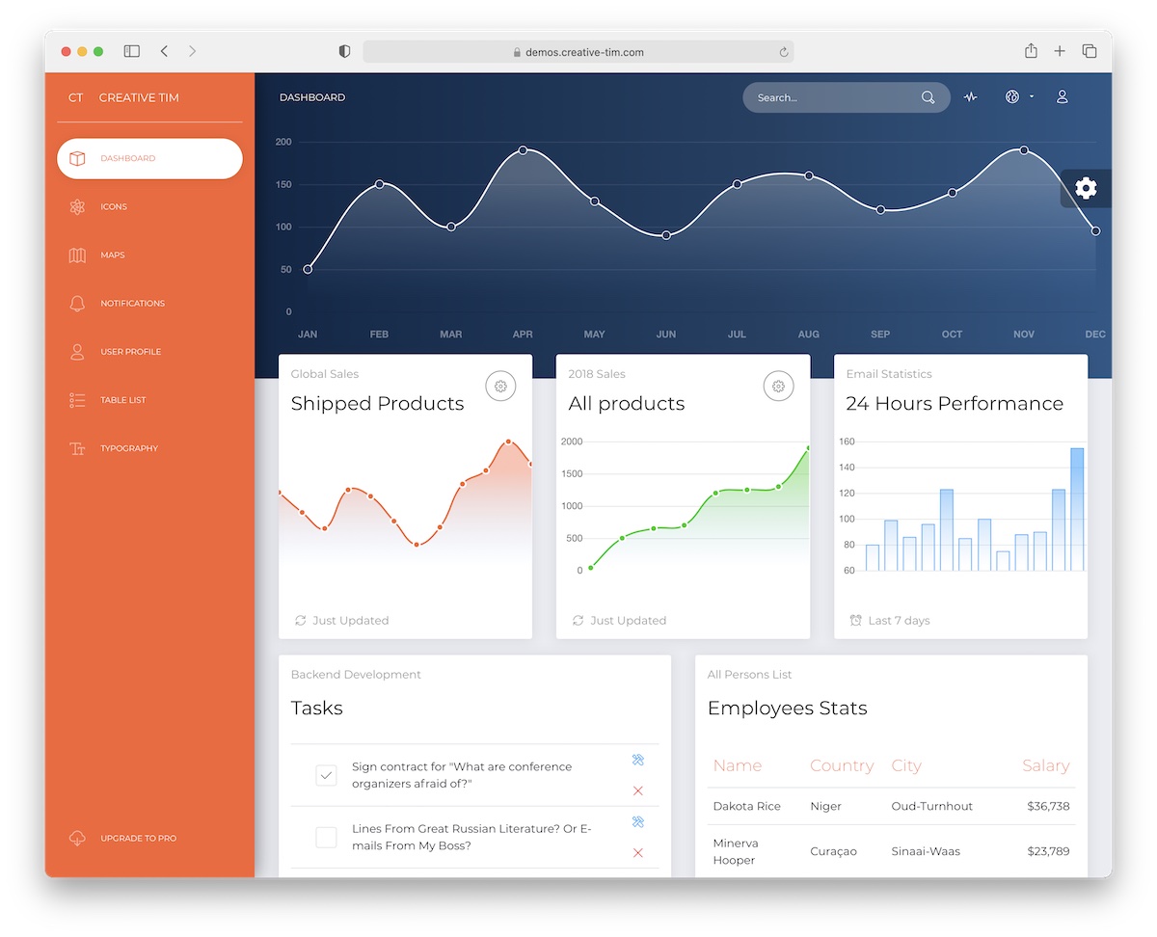Click the alarm clock icon near Last 7 days
The height and width of the screenshot is (937, 1157).
click(855, 621)
